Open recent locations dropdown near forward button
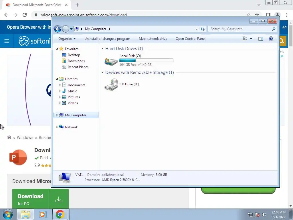The image size is (293, 220). 71,29
